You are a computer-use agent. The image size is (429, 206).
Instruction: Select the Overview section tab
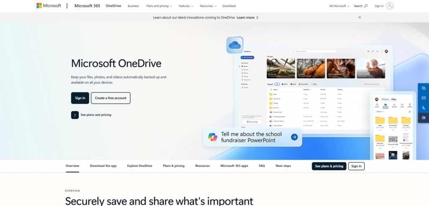72,166
